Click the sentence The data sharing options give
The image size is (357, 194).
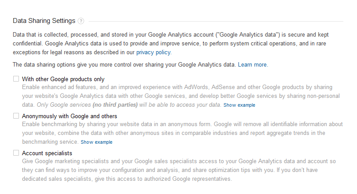coord(124,65)
